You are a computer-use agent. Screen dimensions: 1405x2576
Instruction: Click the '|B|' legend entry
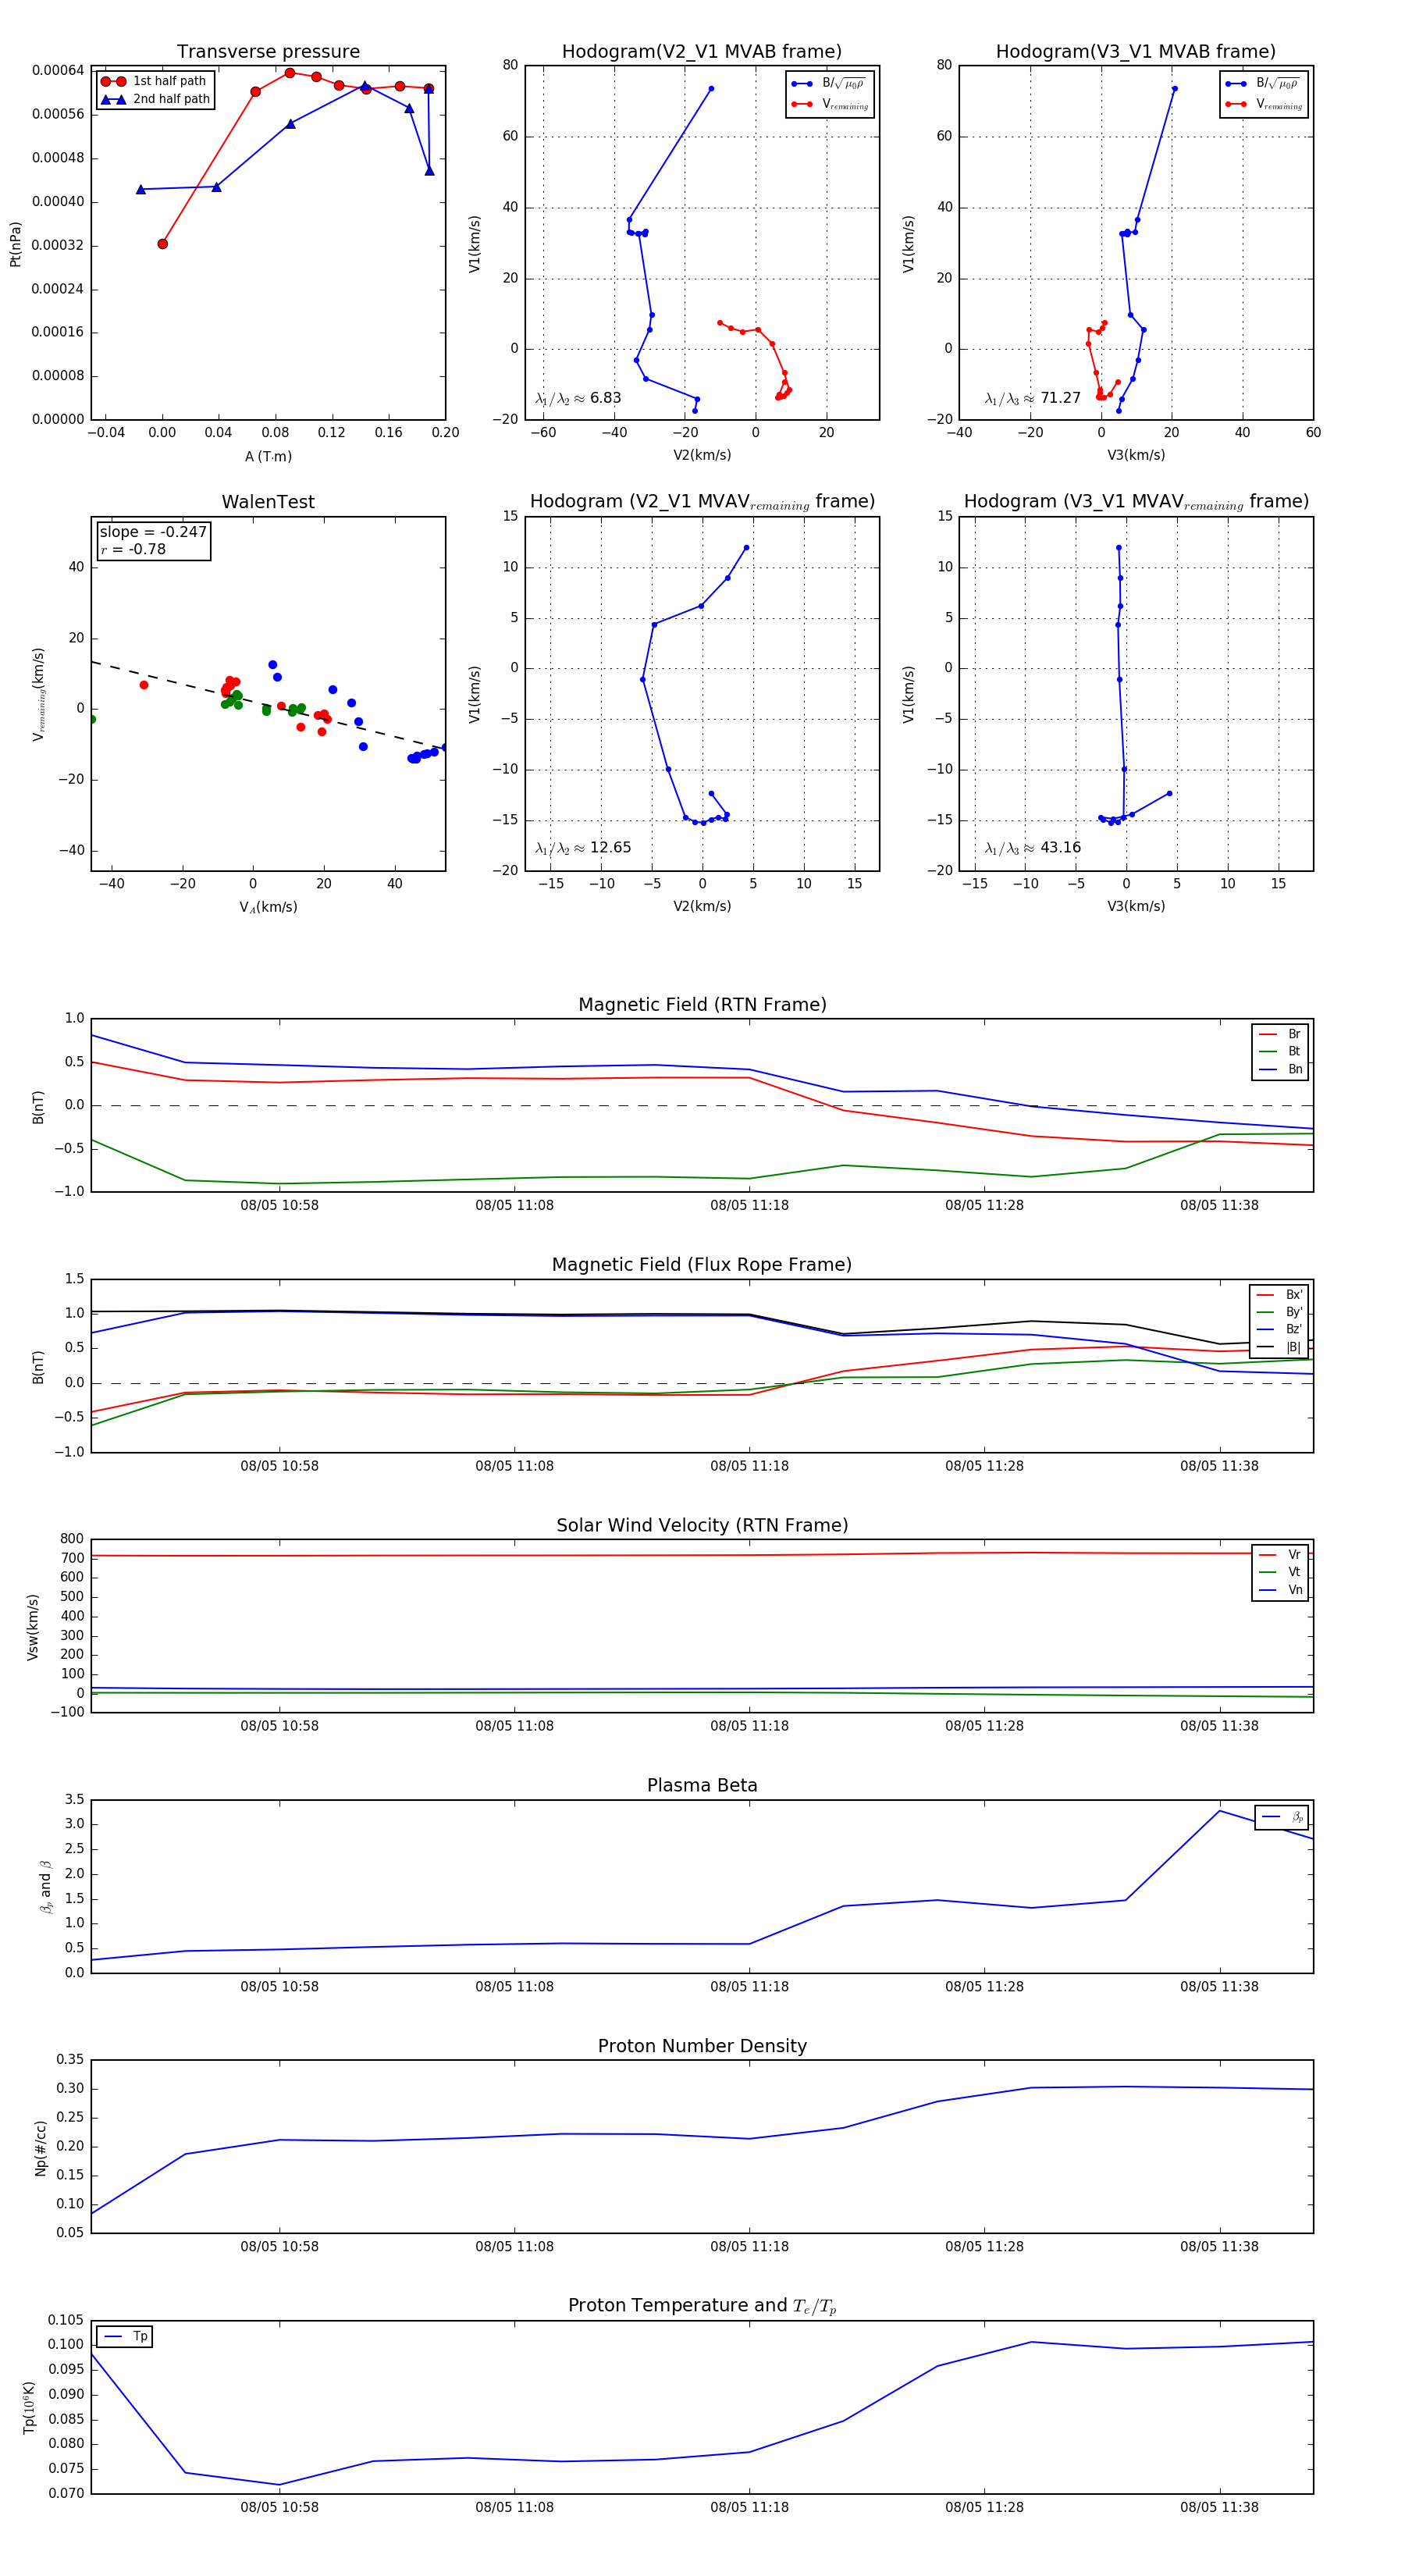click(1280, 1347)
